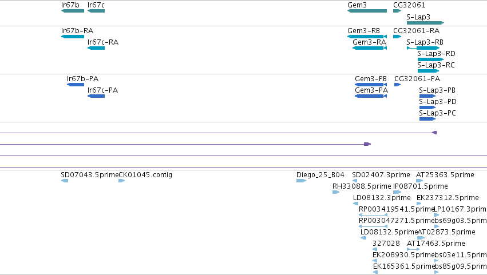The width and height of the screenshot is (487, 275).
Task: Select EST bs85g09.5prime
Action: pyautogui.click(x=437, y=273)
